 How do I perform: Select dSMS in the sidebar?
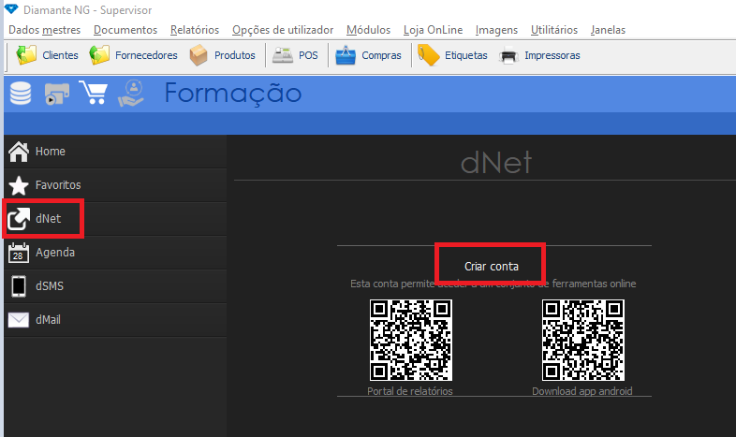(x=52, y=286)
